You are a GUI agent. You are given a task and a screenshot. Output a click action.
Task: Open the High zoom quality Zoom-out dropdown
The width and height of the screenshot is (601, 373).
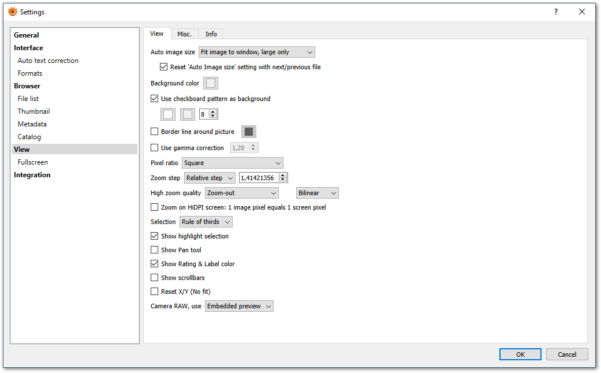coord(242,193)
